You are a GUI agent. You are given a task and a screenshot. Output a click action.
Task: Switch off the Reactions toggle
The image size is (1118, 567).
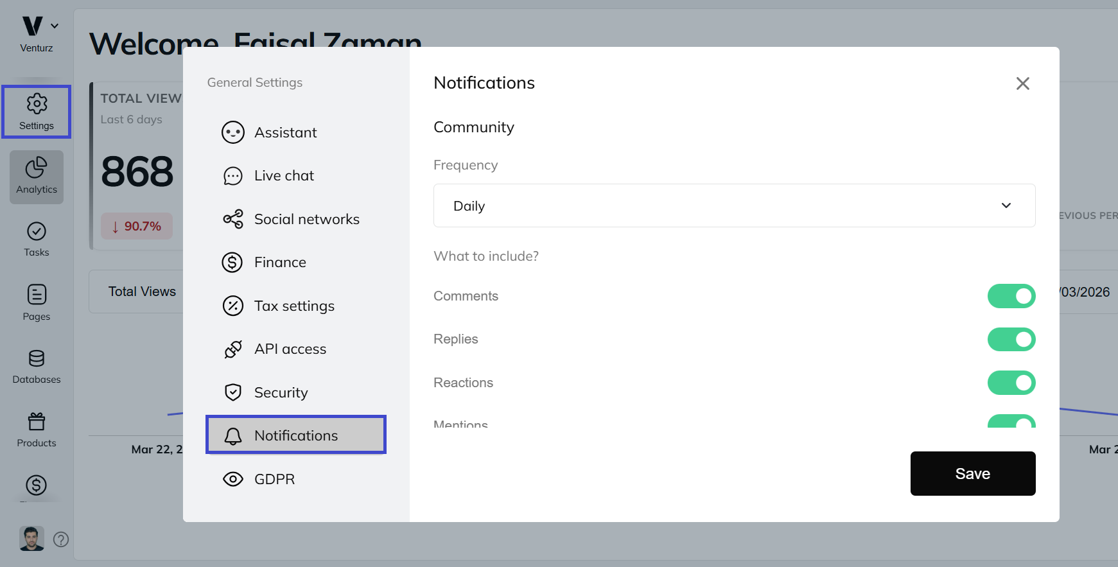[1011, 383]
